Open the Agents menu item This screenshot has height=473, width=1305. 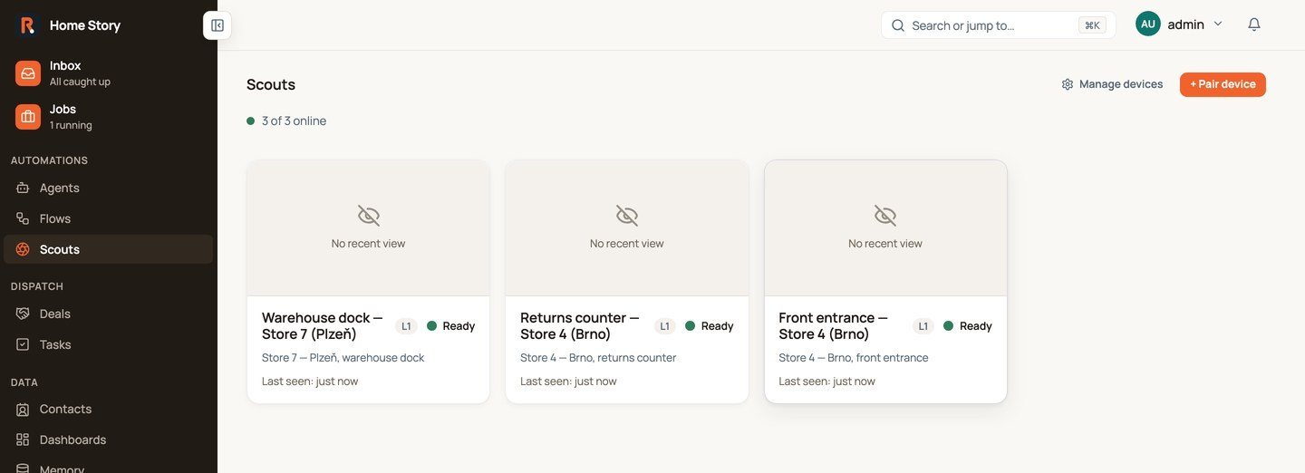click(109, 188)
